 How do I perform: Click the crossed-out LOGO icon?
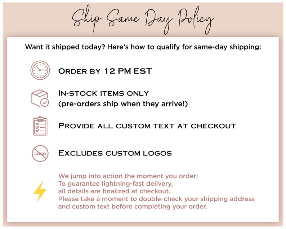tap(40, 153)
